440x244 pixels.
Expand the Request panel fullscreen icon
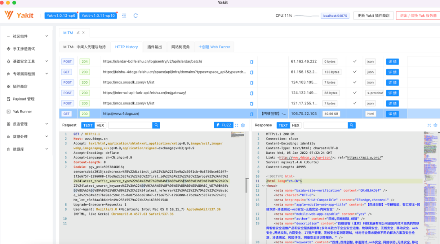(237, 125)
